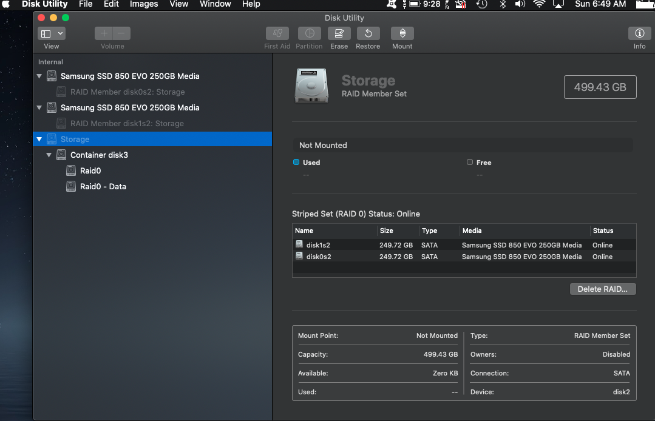Select the Partition toolbar icon
The width and height of the screenshot is (655, 421).
pos(310,33)
